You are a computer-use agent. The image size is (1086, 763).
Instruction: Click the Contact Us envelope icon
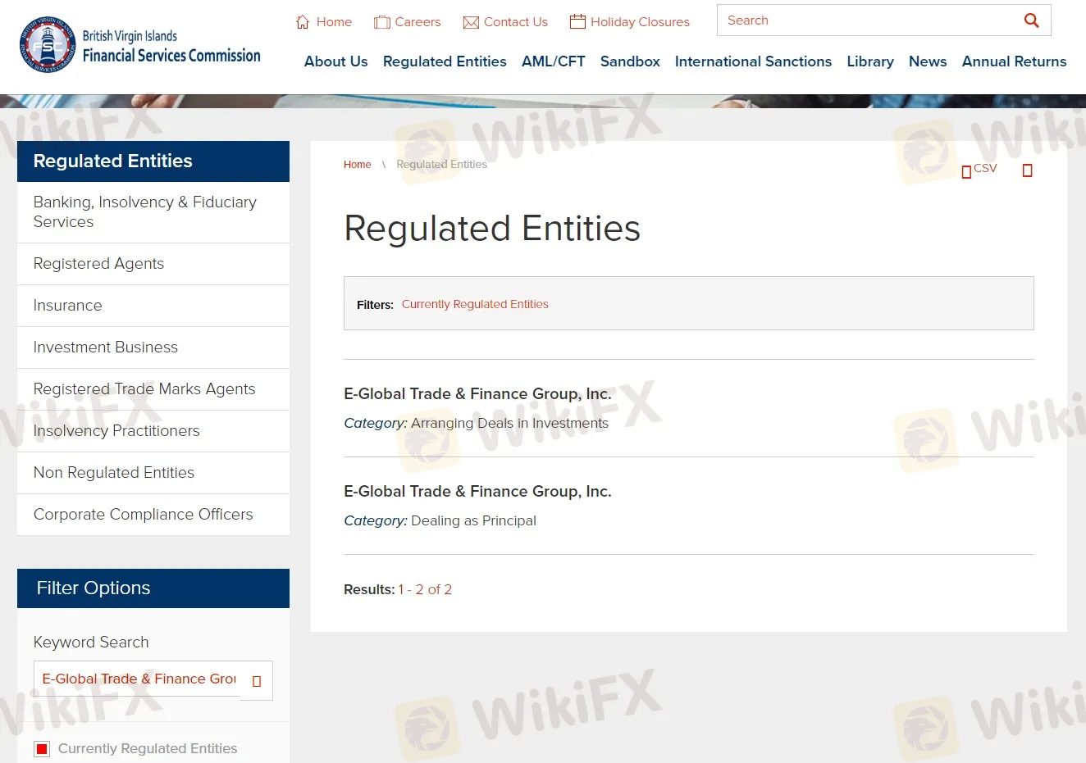[471, 22]
